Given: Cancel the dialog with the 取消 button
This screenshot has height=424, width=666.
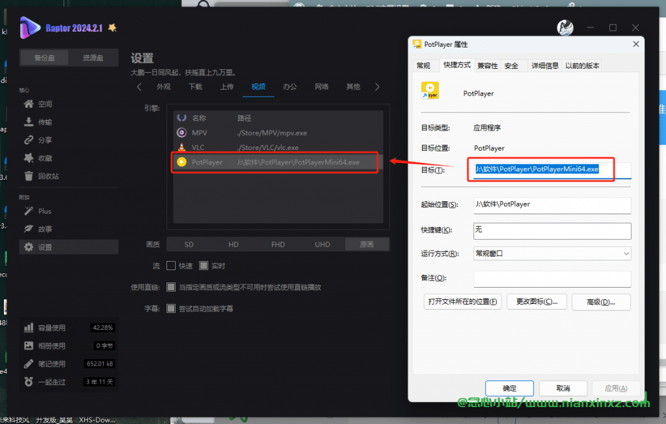Looking at the screenshot, I should [563, 388].
